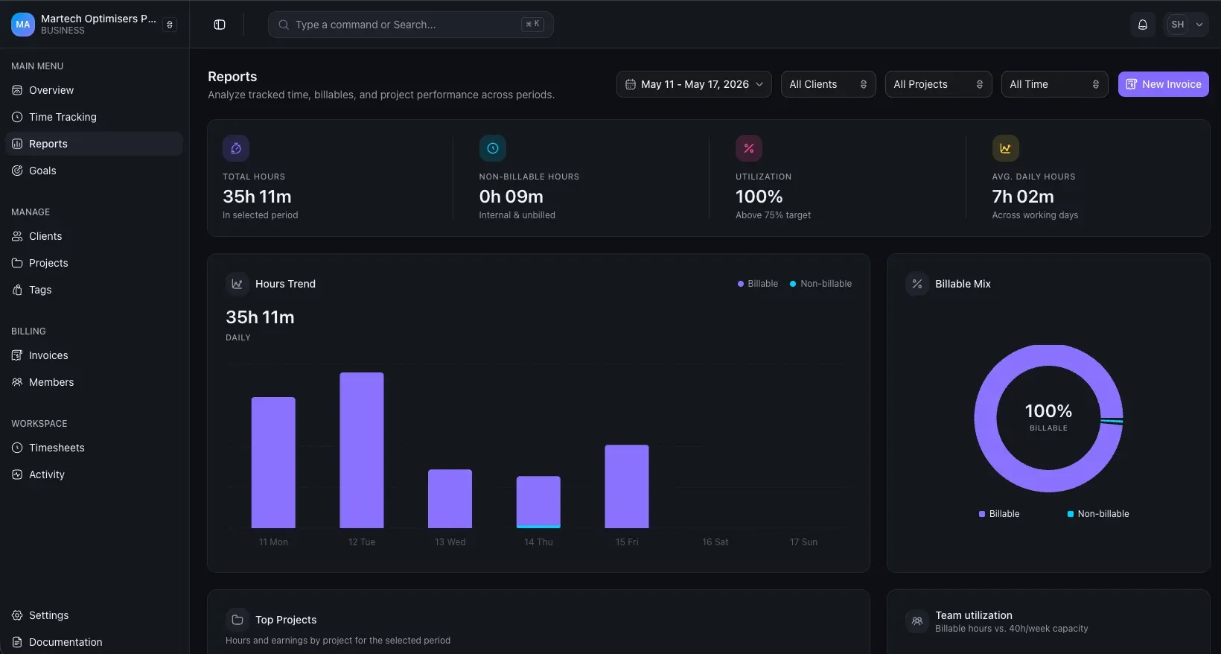
Task: Select Reports in sidebar
Action: point(94,144)
